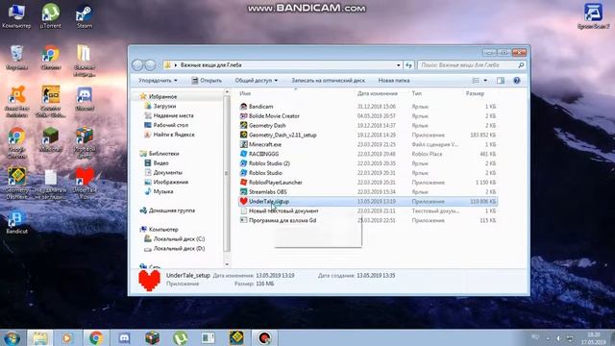
Task: Open the uTorrent desktop shortcut
Action: click(51, 15)
